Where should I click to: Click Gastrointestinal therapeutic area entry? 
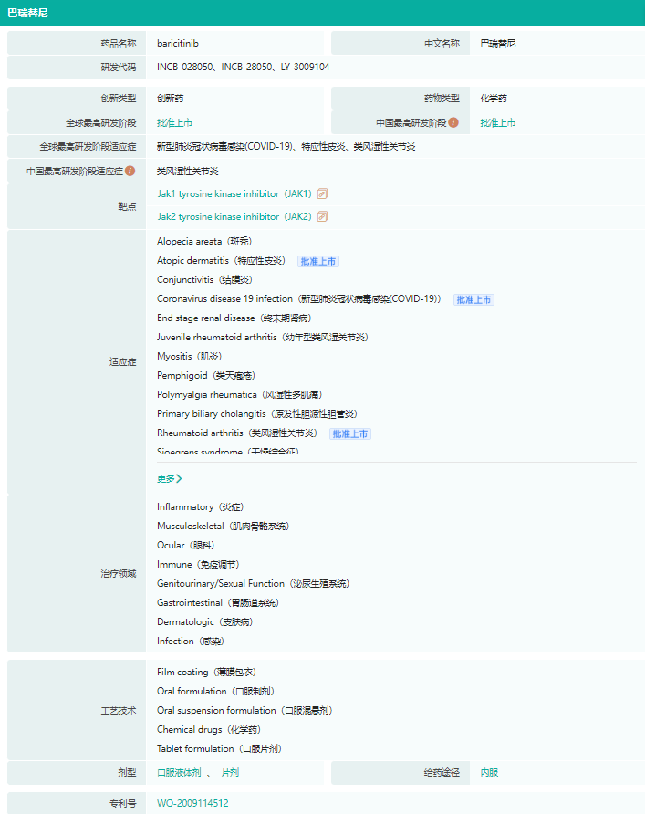coord(217,603)
